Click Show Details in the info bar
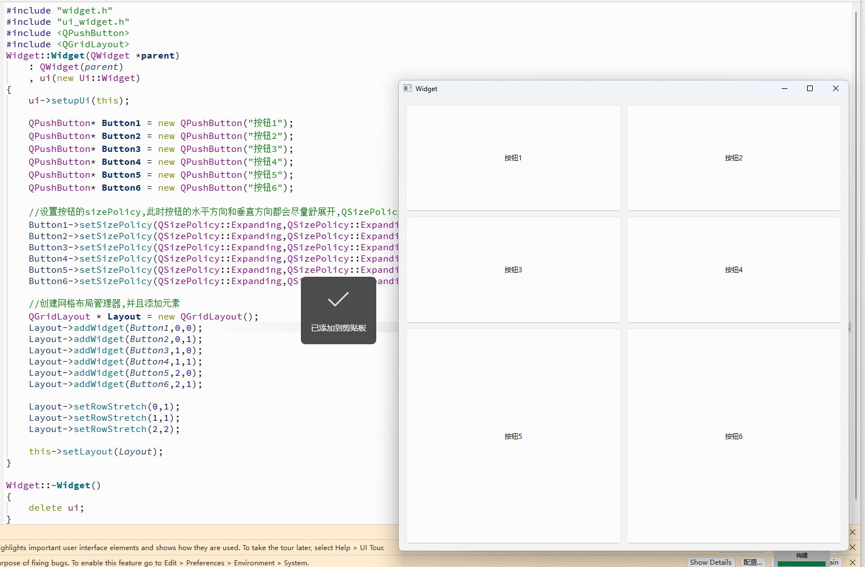Image resolution: width=865 pixels, height=567 pixels. pyautogui.click(x=711, y=562)
